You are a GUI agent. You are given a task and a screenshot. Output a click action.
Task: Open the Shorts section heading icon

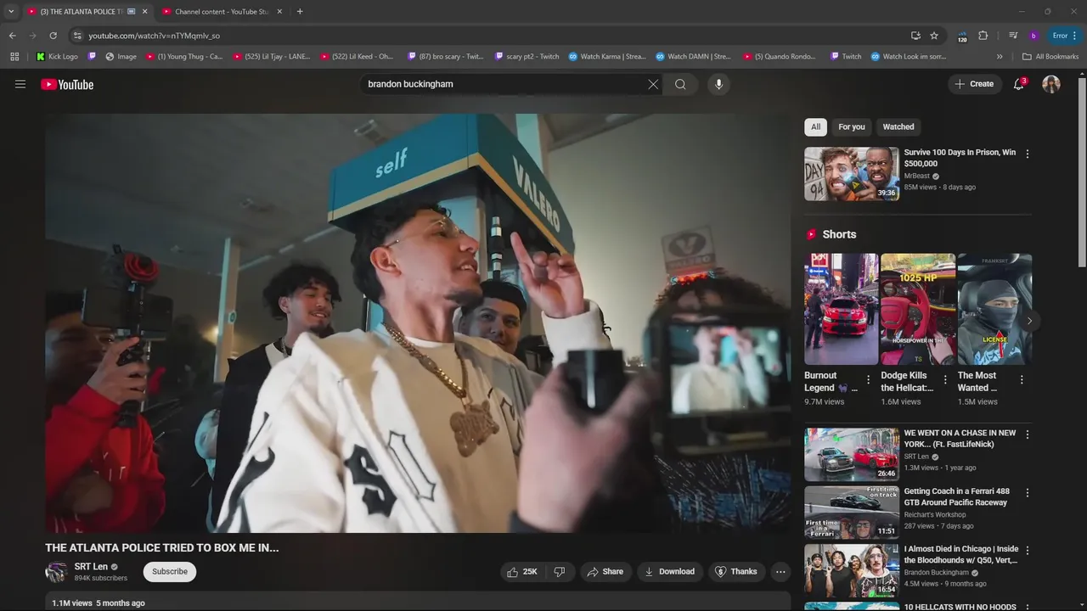[811, 234]
